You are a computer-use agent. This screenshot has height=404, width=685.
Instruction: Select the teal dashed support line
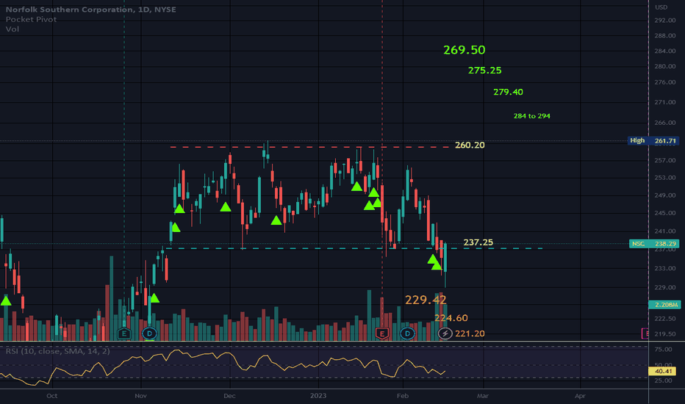[354, 248]
